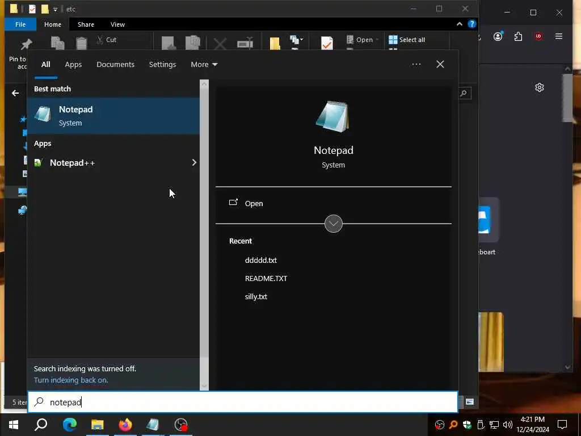Open the Firefox hamburger application menu
Image resolution: width=581 pixels, height=436 pixels.
(559, 36)
